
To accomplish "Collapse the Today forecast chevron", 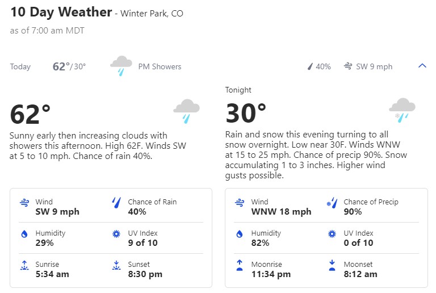I will 422,66.
